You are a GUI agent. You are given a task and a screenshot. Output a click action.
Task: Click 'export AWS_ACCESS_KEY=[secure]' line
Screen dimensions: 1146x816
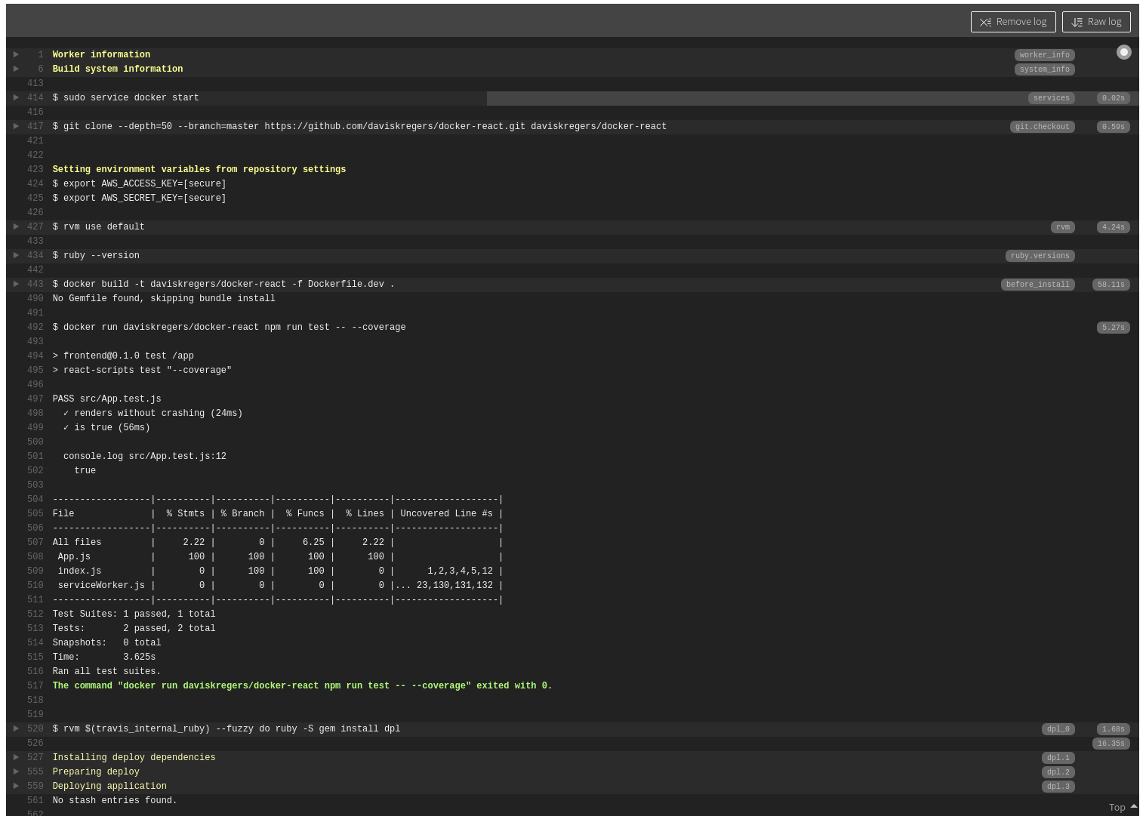(x=139, y=183)
